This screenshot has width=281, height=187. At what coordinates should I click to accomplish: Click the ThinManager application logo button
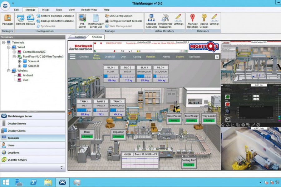click(x=5, y=6)
